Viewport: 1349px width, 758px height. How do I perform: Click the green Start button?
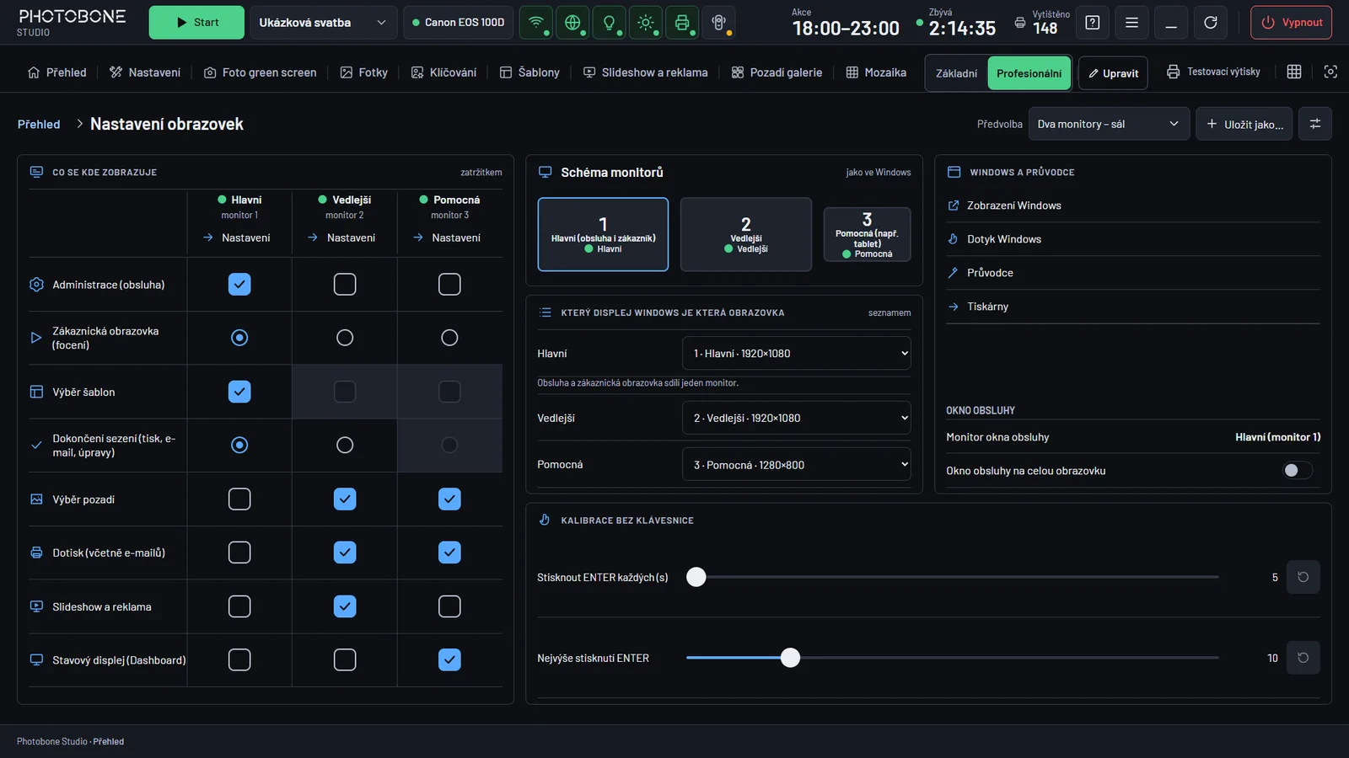196,23
